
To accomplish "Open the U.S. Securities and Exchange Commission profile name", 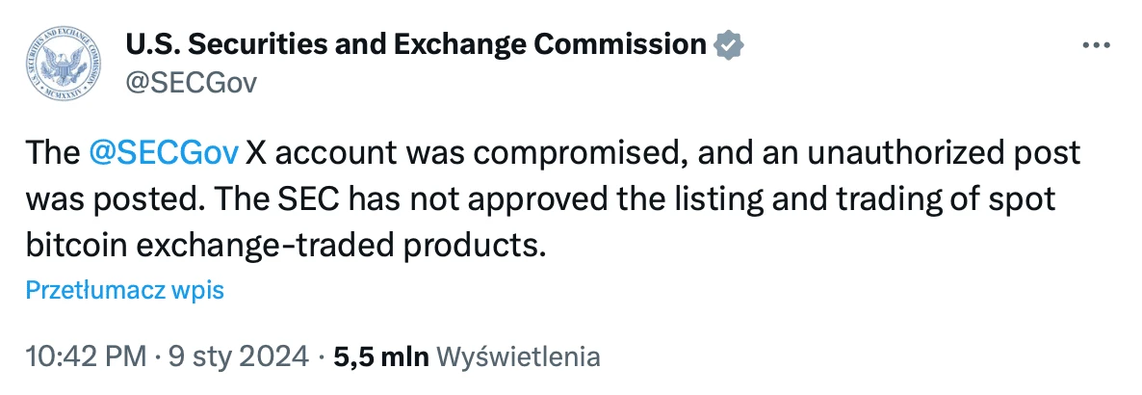I will 416,44.
